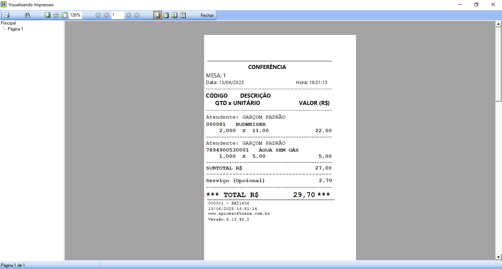Close the Visualizando Impressao window

pyautogui.click(x=493, y=4)
